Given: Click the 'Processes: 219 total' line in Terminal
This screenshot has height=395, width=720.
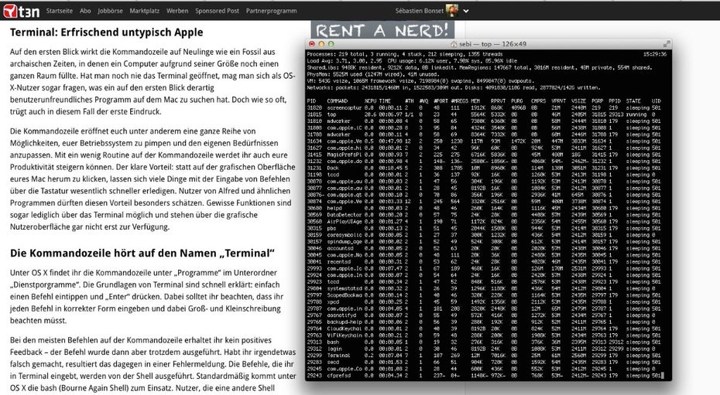Looking at the screenshot, I should point(405,54).
